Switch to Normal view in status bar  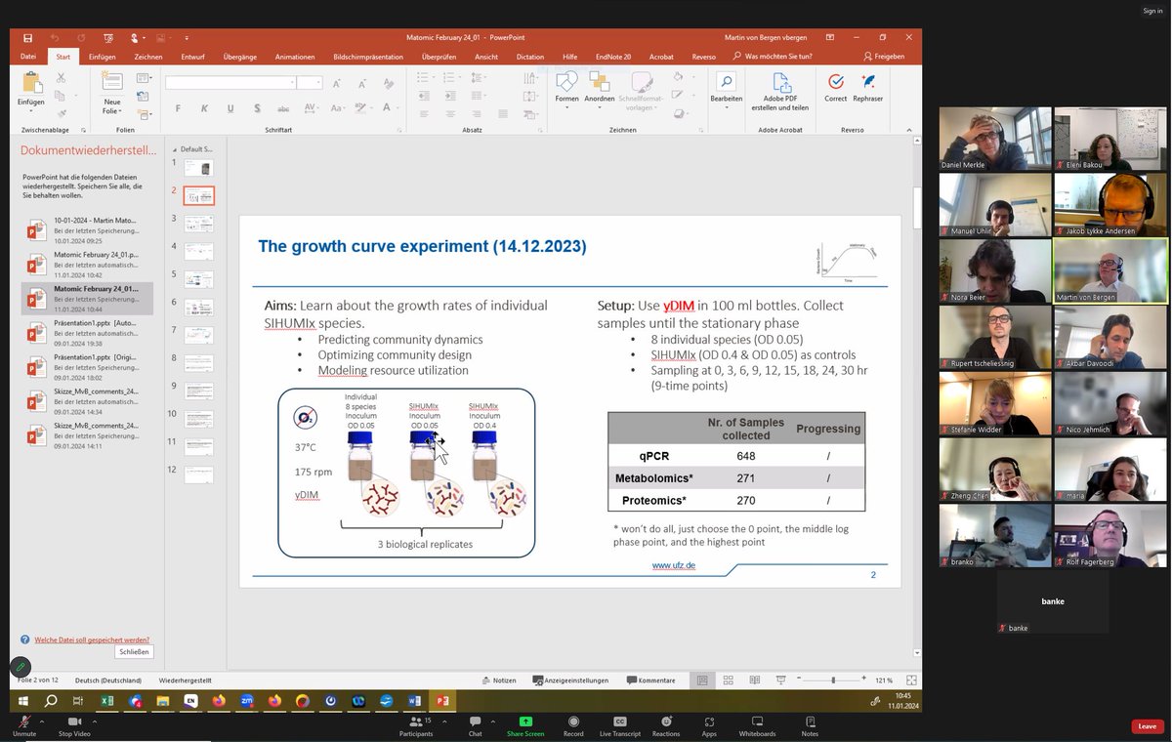[x=702, y=680]
